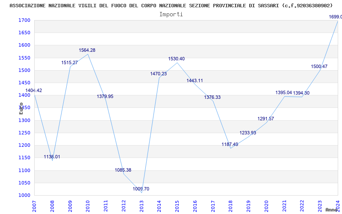Click the 2010 x-axis year label
This screenshot has width=342, height=214.
[x=88, y=206]
